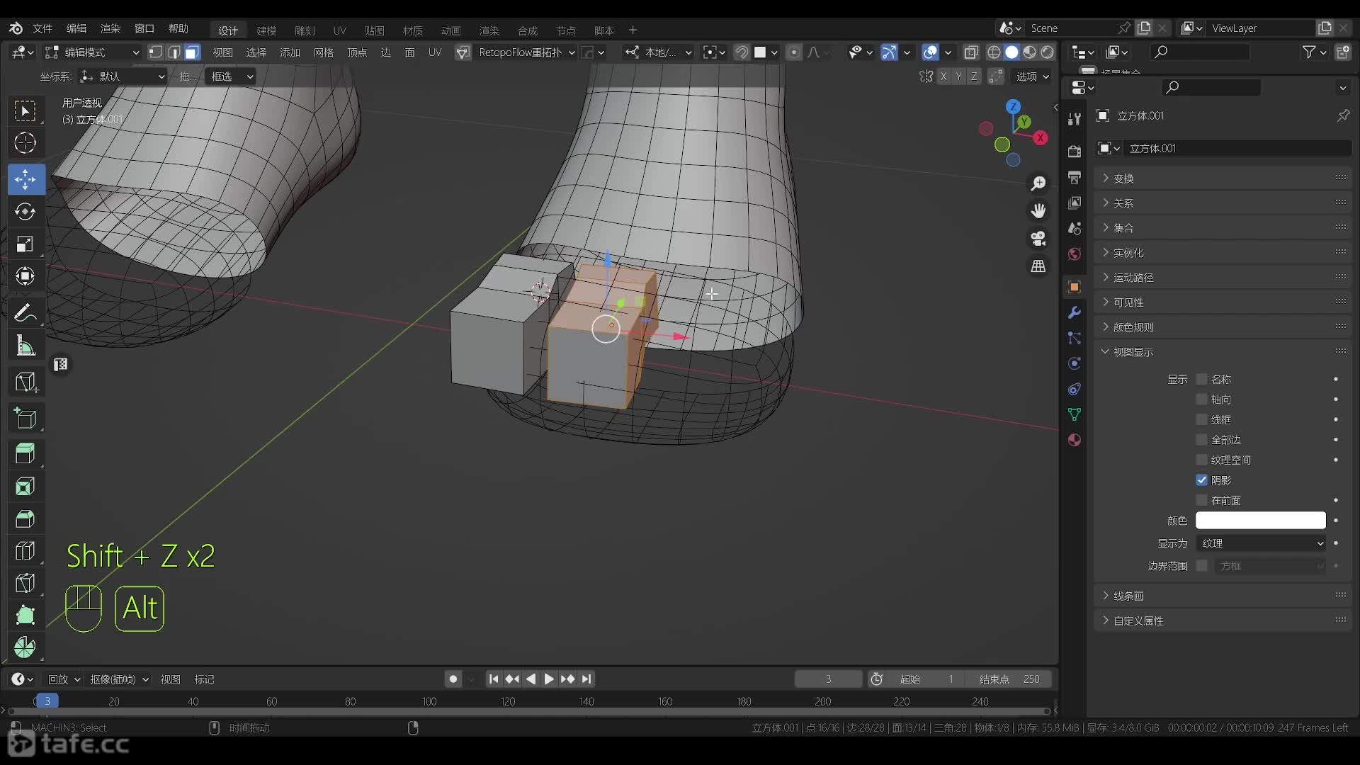Open the 网格 menu in viewport header
The width and height of the screenshot is (1360, 765).
coord(324,52)
